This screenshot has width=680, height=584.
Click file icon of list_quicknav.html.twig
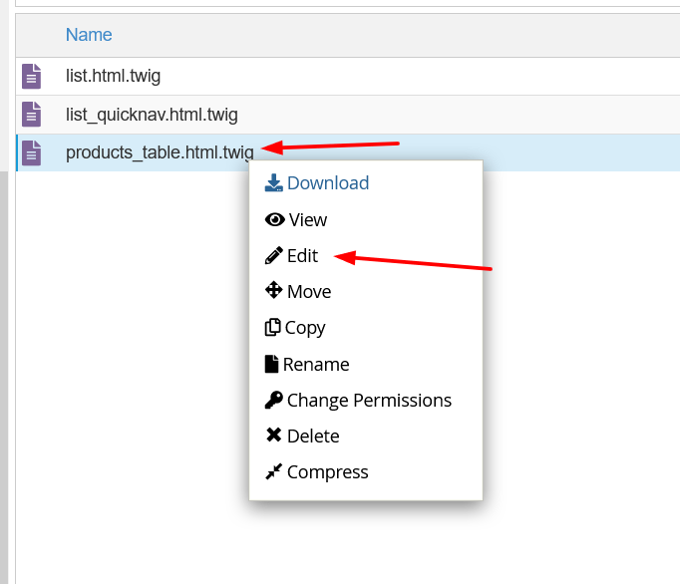point(31,115)
